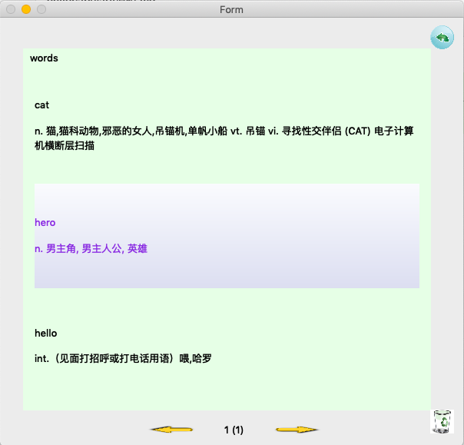Minimize the Form window with yellow button

(x=26, y=9)
